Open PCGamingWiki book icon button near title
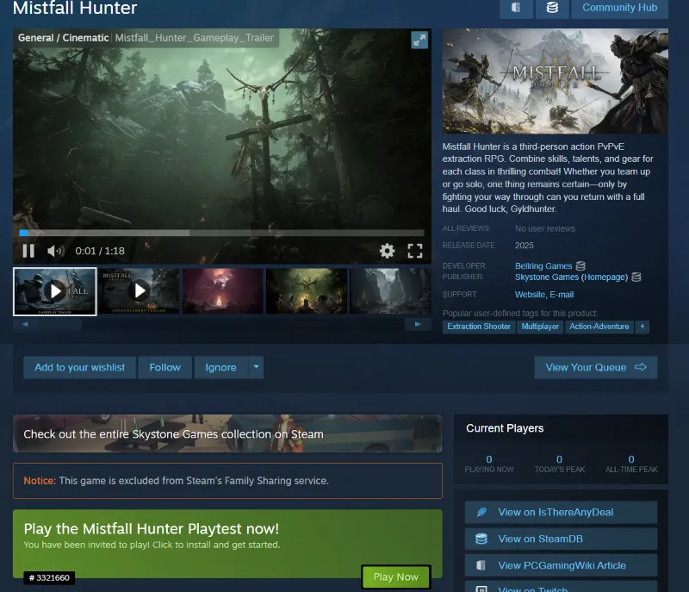The width and height of the screenshot is (689, 592). click(x=516, y=8)
